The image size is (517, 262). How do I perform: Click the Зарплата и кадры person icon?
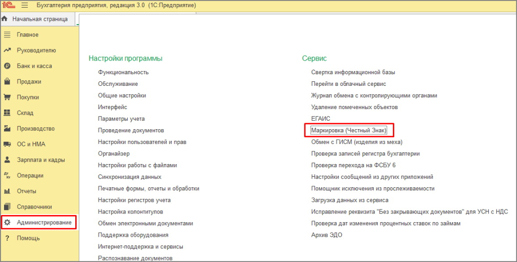tap(7, 160)
